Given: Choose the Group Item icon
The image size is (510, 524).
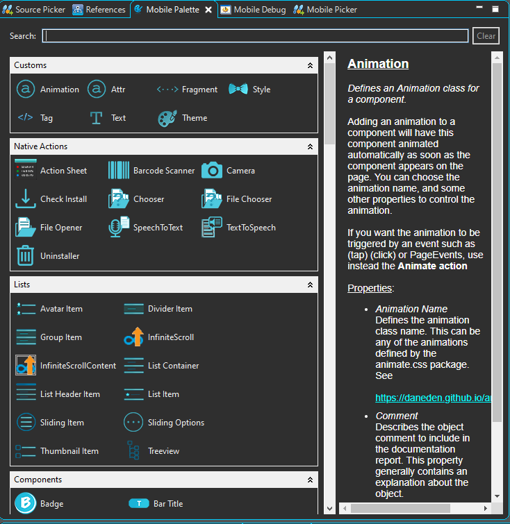Looking at the screenshot, I should [26, 337].
